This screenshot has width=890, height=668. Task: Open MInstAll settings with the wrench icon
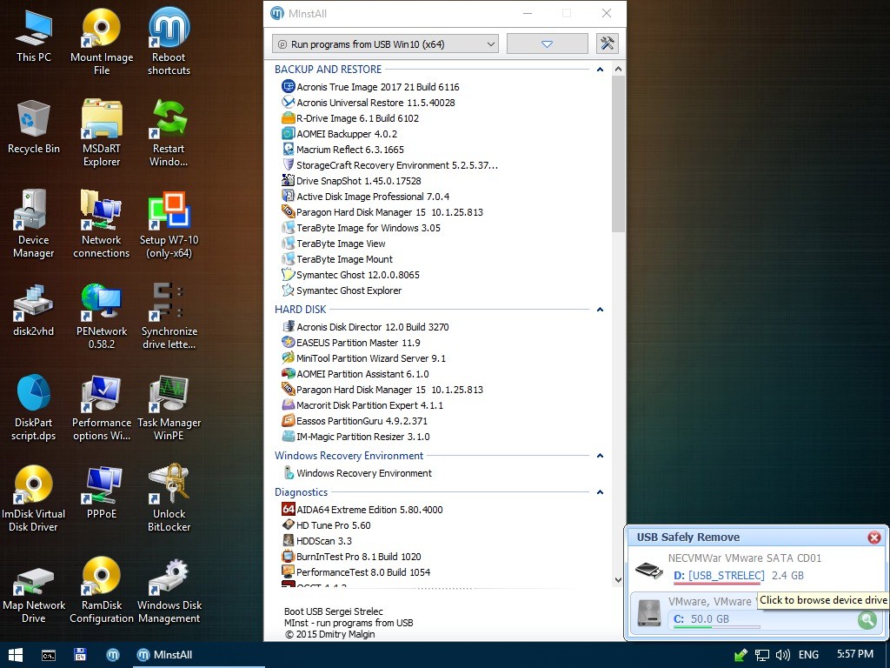[x=606, y=43]
